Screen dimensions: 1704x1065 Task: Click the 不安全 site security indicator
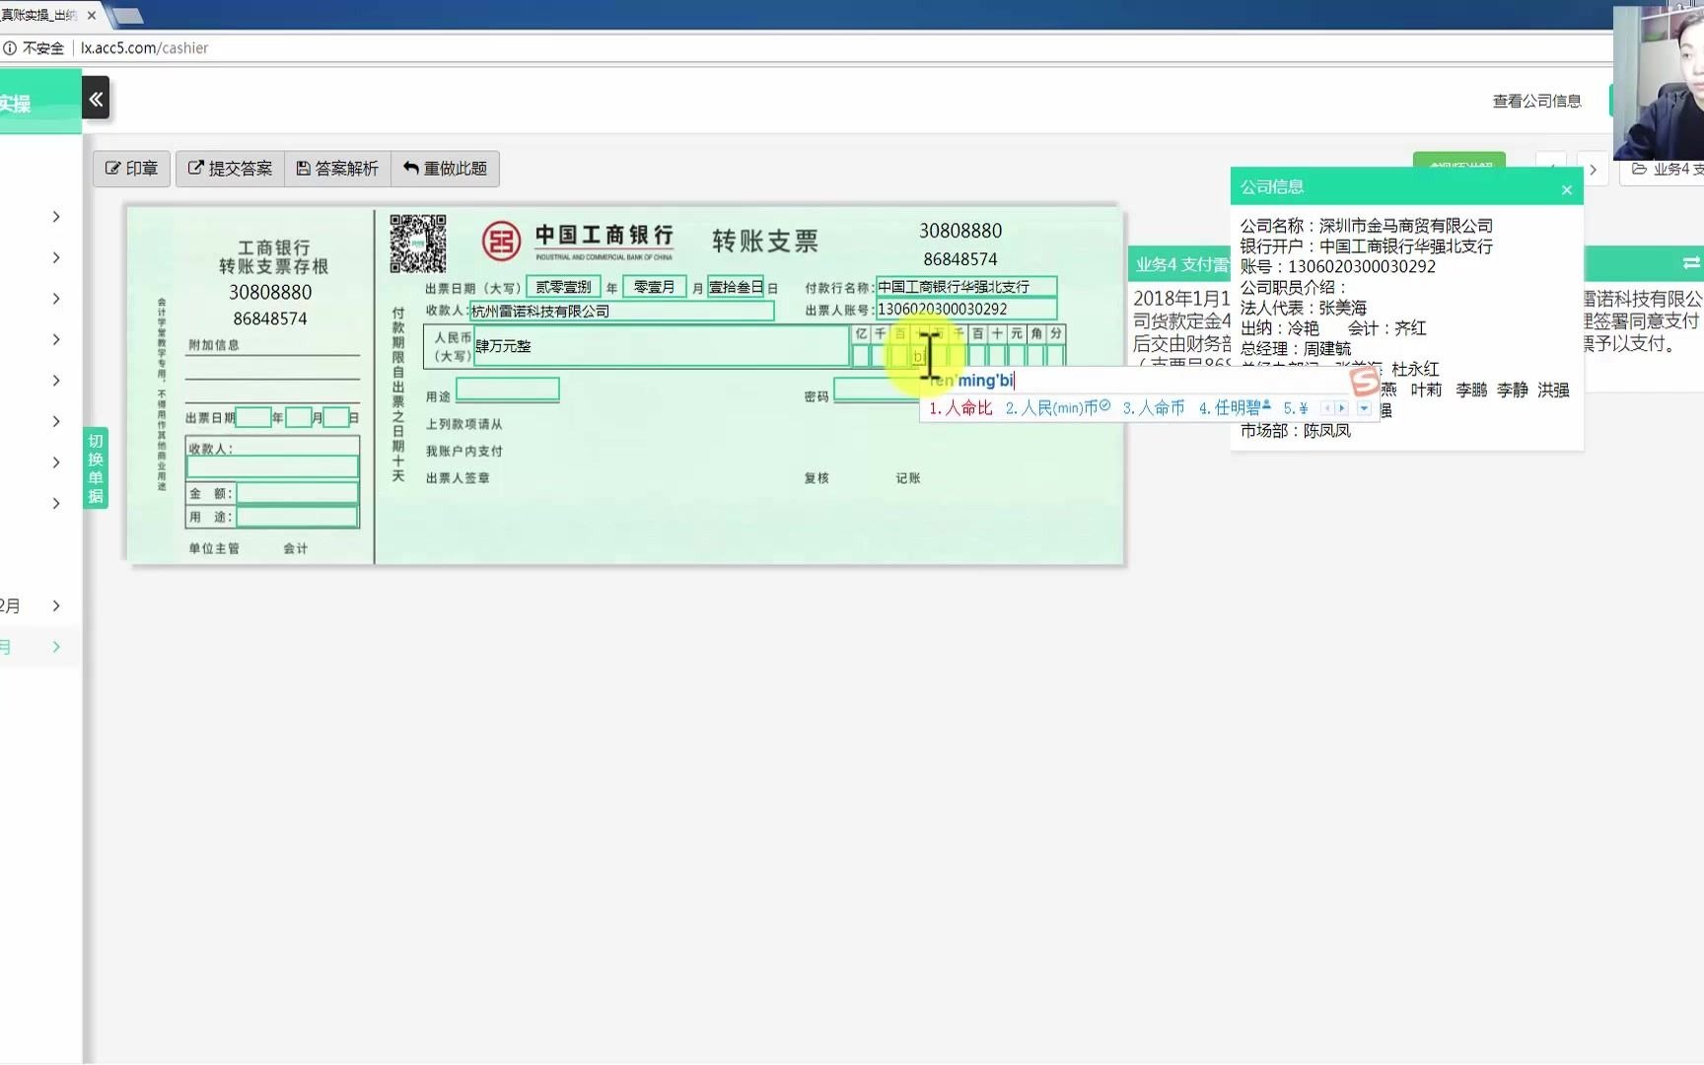[x=34, y=47]
